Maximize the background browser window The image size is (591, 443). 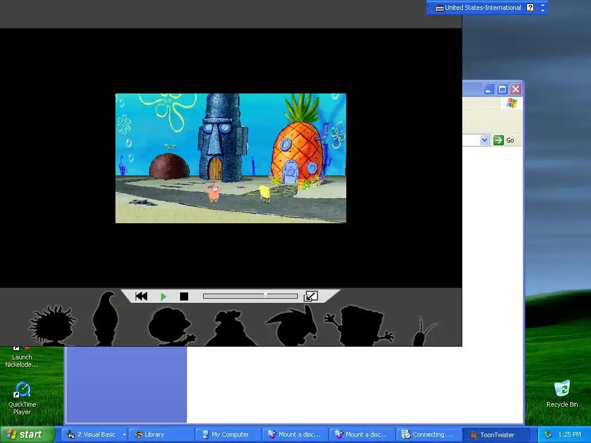502,89
